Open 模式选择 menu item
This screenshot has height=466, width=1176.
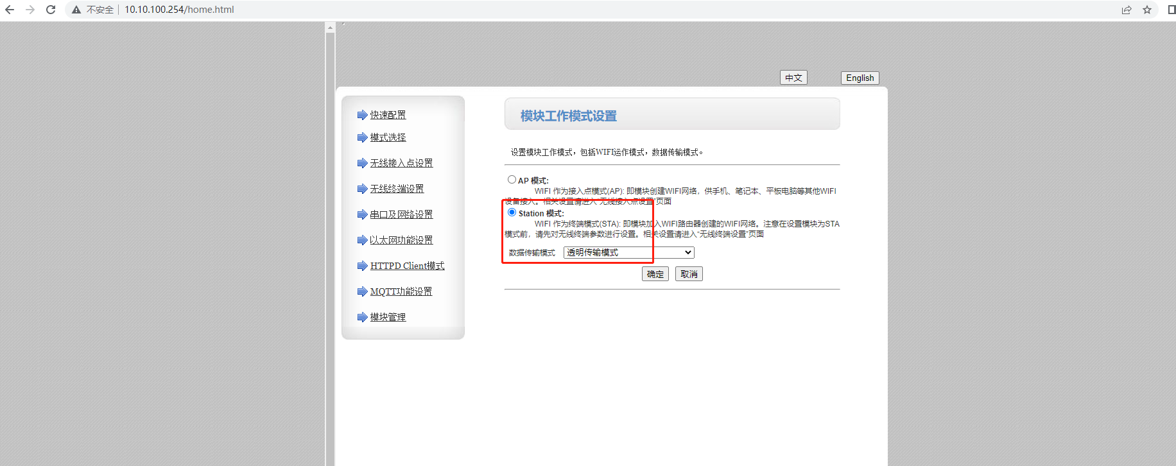pyautogui.click(x=388, y=137)
